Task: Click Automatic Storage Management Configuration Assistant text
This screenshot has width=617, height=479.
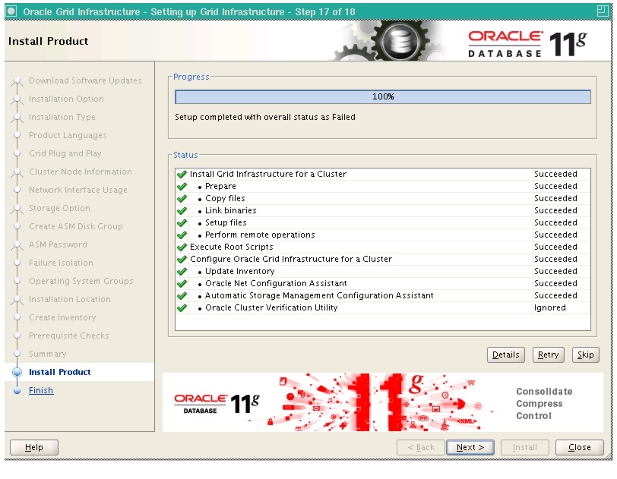Action: click(319, 296)
